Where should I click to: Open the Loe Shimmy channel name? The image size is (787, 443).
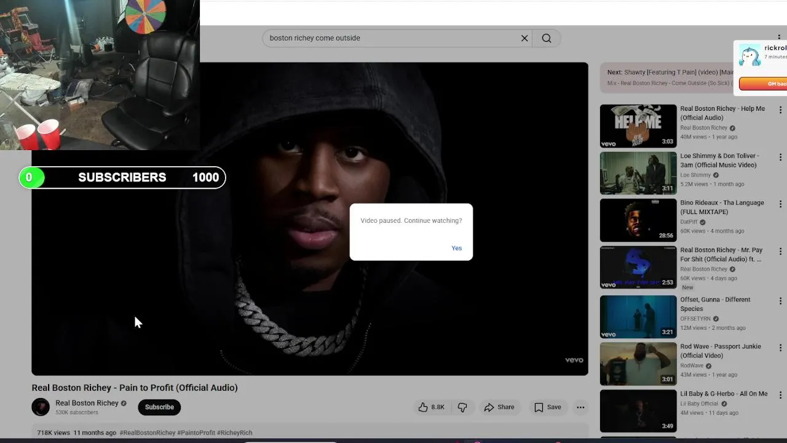click(695, 175)
